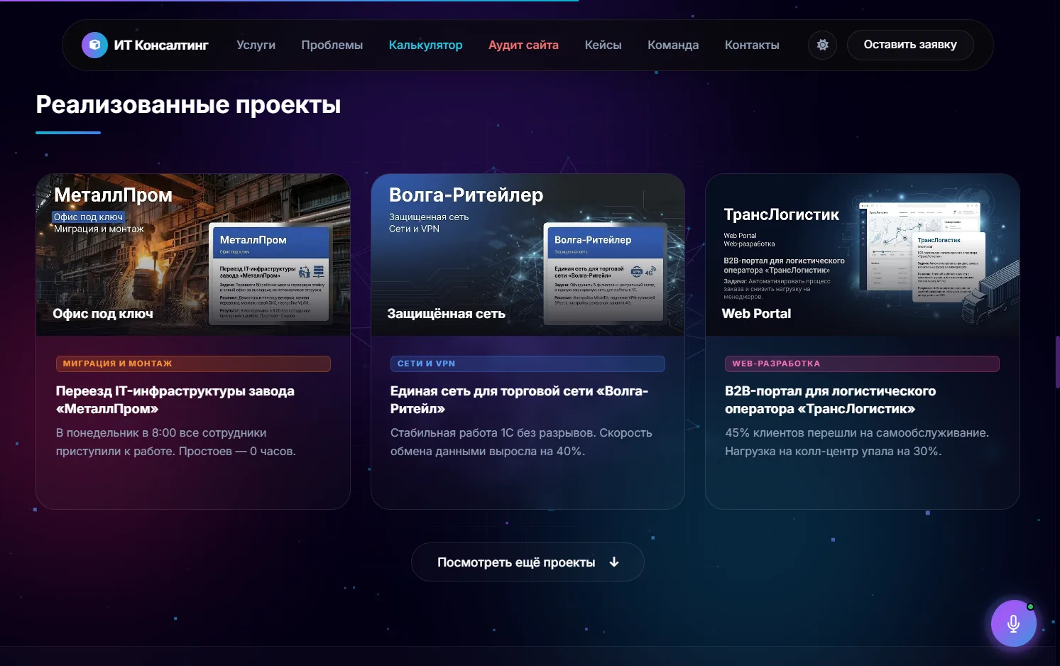Open the Калькулятор nav link
1060x666 pixels.
425,45
